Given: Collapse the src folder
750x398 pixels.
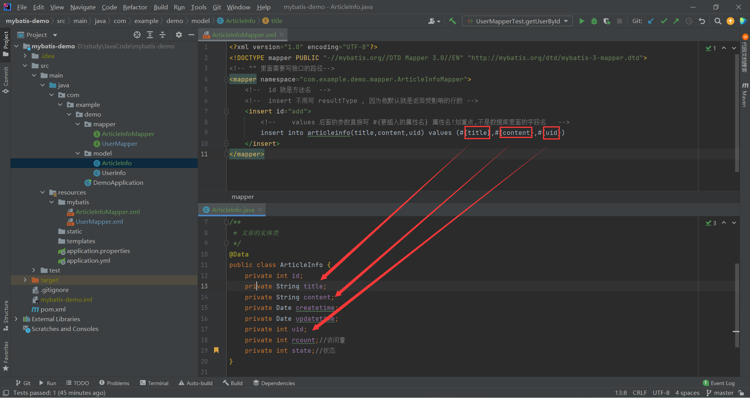Looking at the screenshot, I should [25, 65].
